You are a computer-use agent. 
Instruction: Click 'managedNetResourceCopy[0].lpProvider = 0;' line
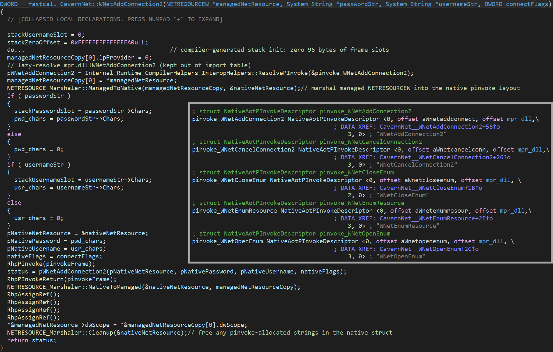79,58
